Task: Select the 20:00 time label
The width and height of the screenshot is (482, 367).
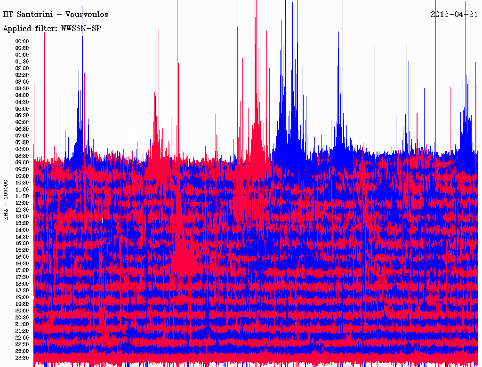Action: [22, 311]
